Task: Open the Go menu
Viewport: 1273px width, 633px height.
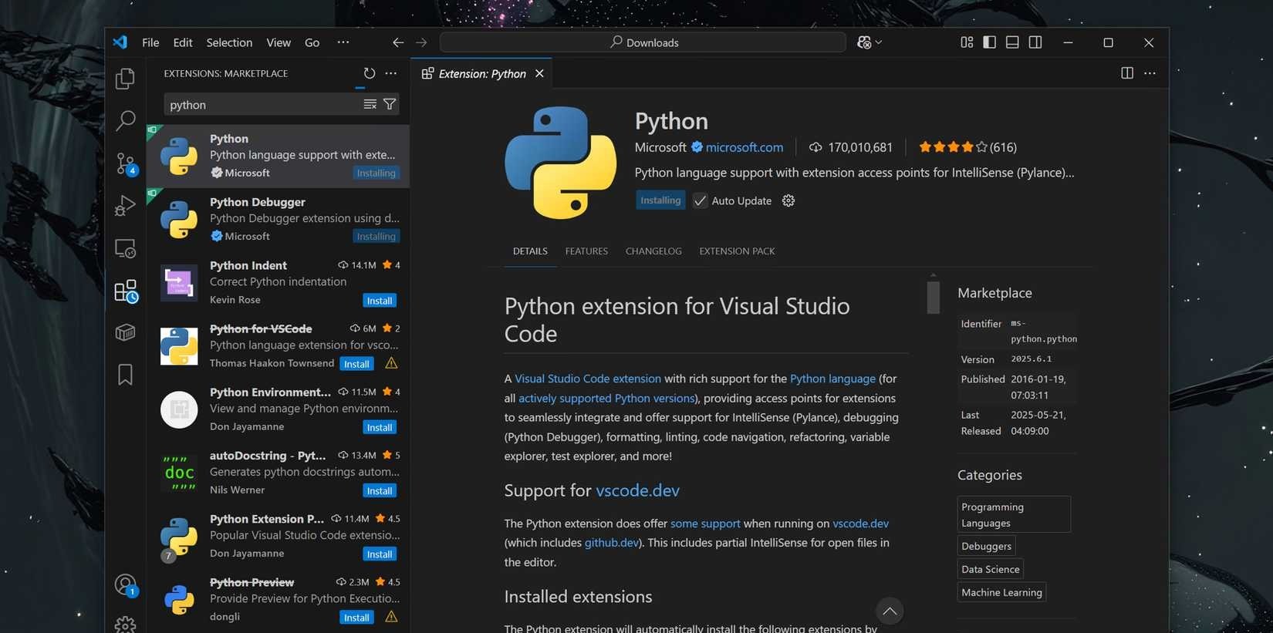Action: pos(312,42)
